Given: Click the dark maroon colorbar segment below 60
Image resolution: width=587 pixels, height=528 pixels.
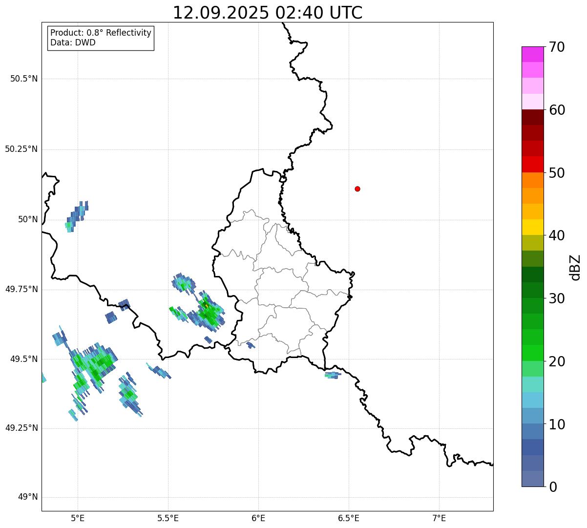Looking at the screenshot, I should coord(533,117).
